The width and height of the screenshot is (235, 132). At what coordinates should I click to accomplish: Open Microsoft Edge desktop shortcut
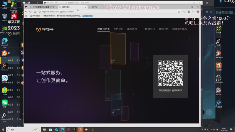[x=5, y=43]
